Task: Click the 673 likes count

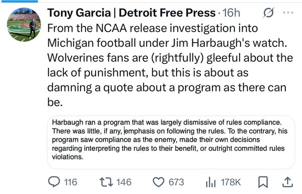Action: (176, 182)
